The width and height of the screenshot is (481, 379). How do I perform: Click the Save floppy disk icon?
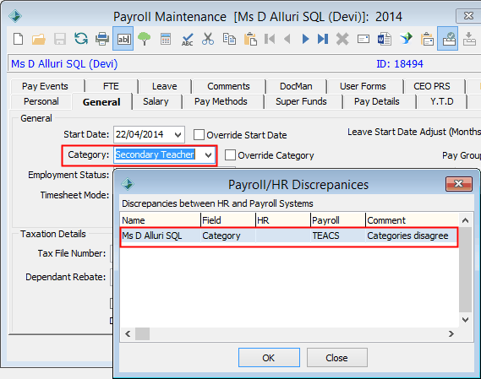pyautogui.click(x=60, y=39)
